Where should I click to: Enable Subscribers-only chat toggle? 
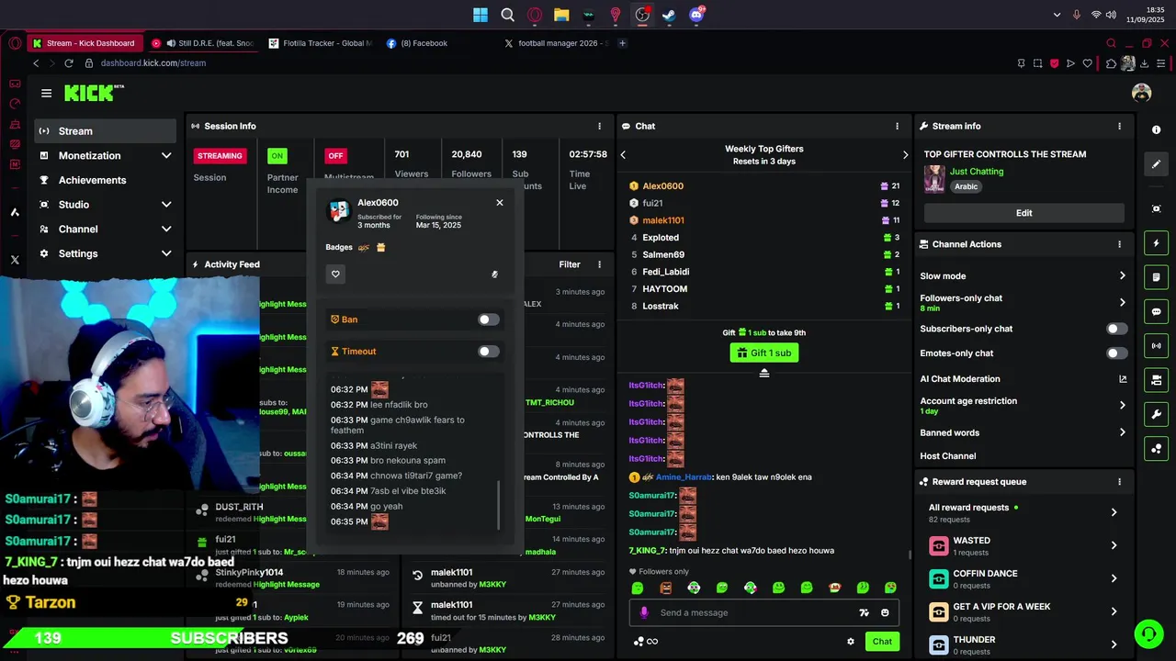tap(1117, 329)
